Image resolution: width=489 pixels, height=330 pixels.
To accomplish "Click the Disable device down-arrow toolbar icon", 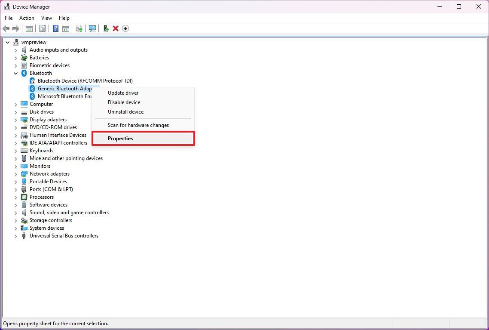I will click(x=125, y=28).
